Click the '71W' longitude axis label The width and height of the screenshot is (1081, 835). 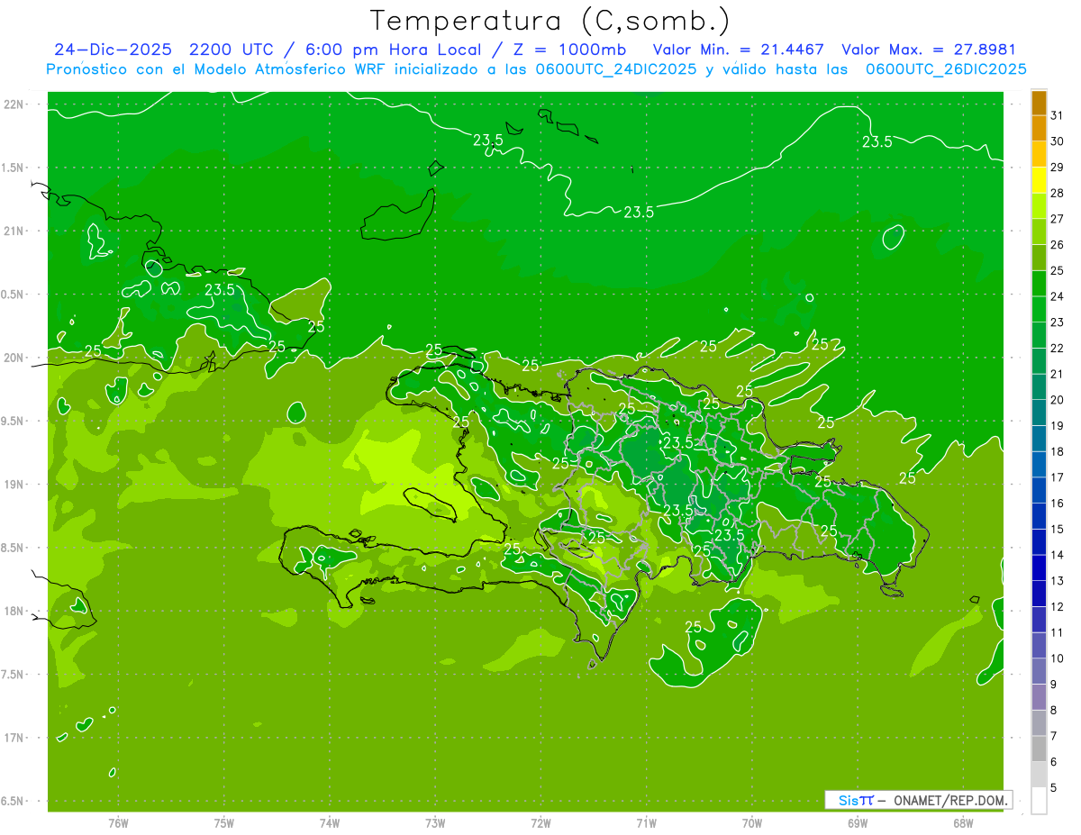pyautogui.click(x=646, y=822)
